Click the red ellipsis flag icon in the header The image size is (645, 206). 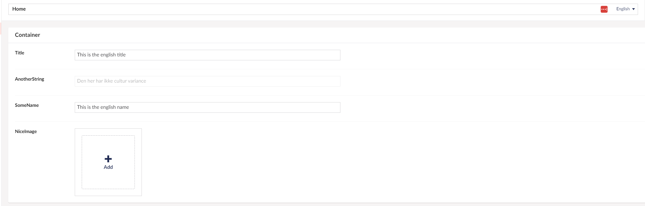(604, 9)
